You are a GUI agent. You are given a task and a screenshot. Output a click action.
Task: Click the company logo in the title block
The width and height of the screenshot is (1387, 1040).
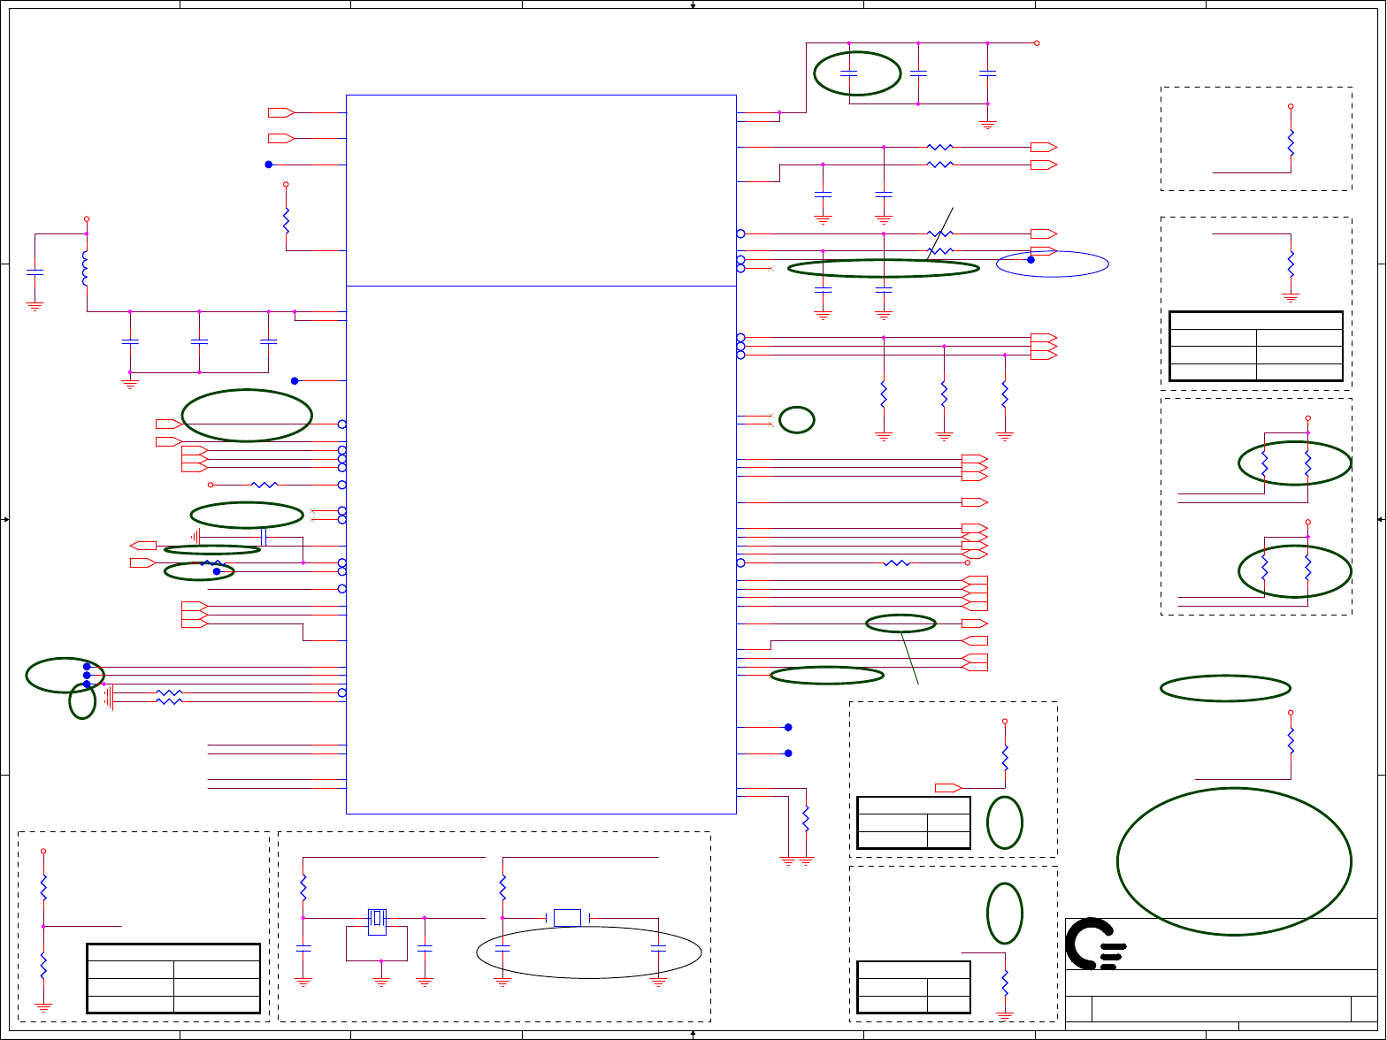1095,944
